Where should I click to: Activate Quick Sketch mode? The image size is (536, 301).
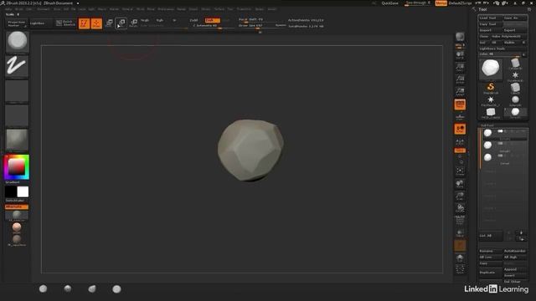[x=65, y=23]
